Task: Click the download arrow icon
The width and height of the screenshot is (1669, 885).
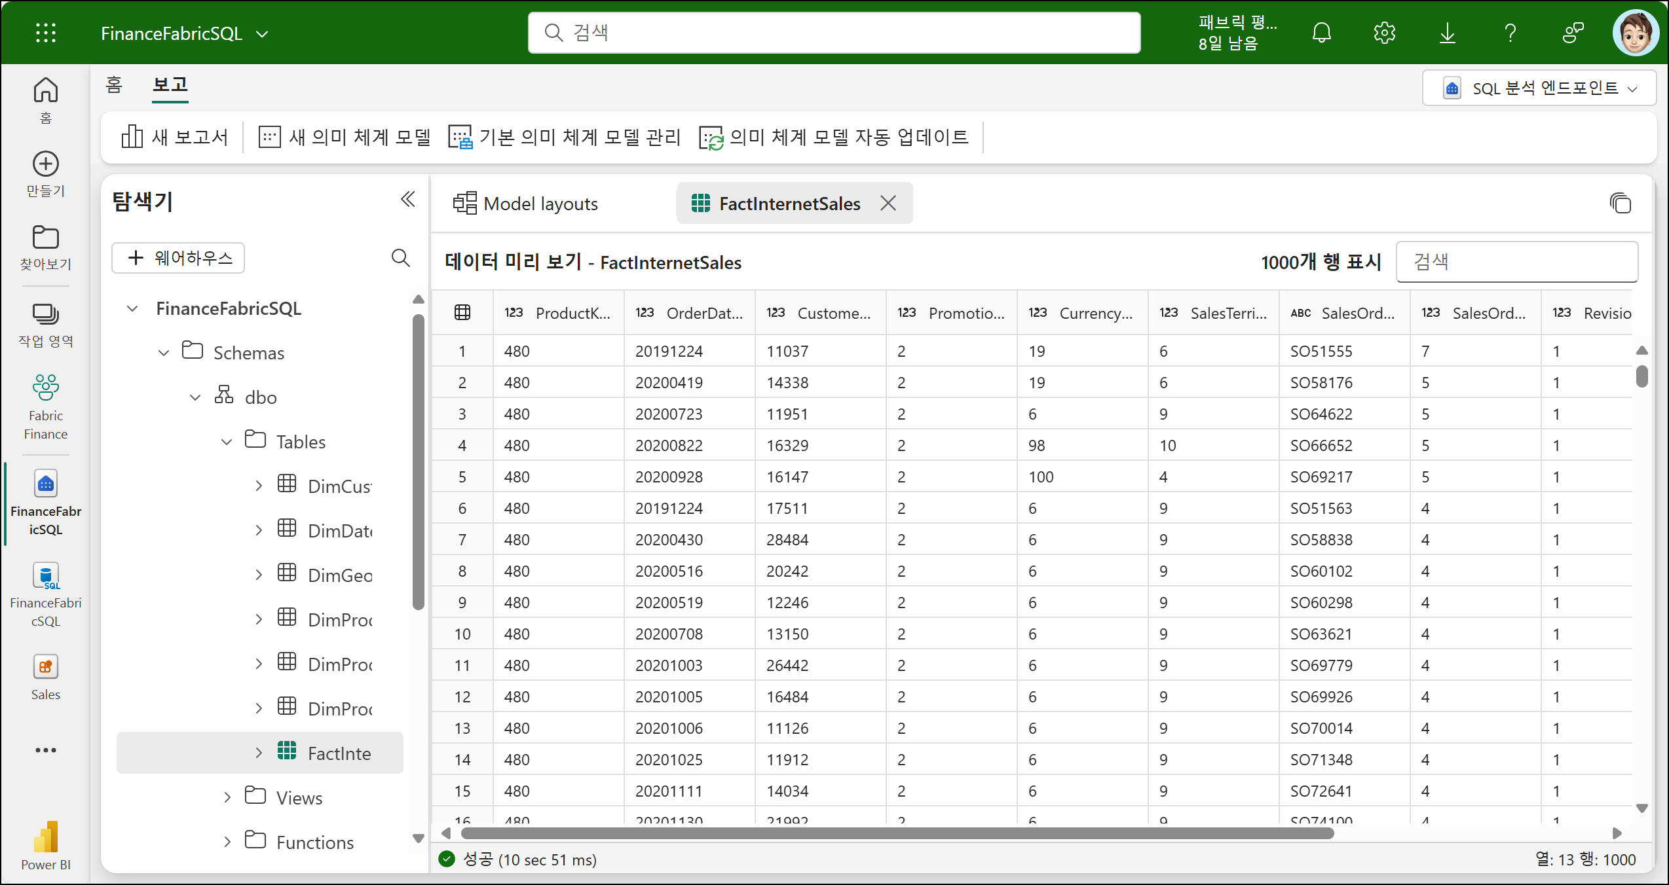Action: pos(1448,33)
